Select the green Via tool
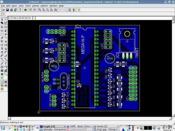The height and width of the screenshot is (131, 175). tap(2, 74)
